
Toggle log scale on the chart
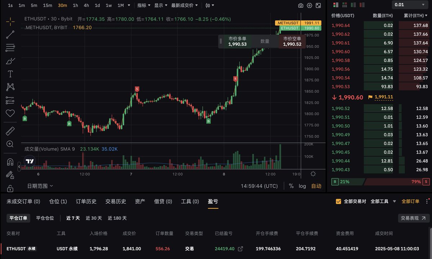[302, 186]
